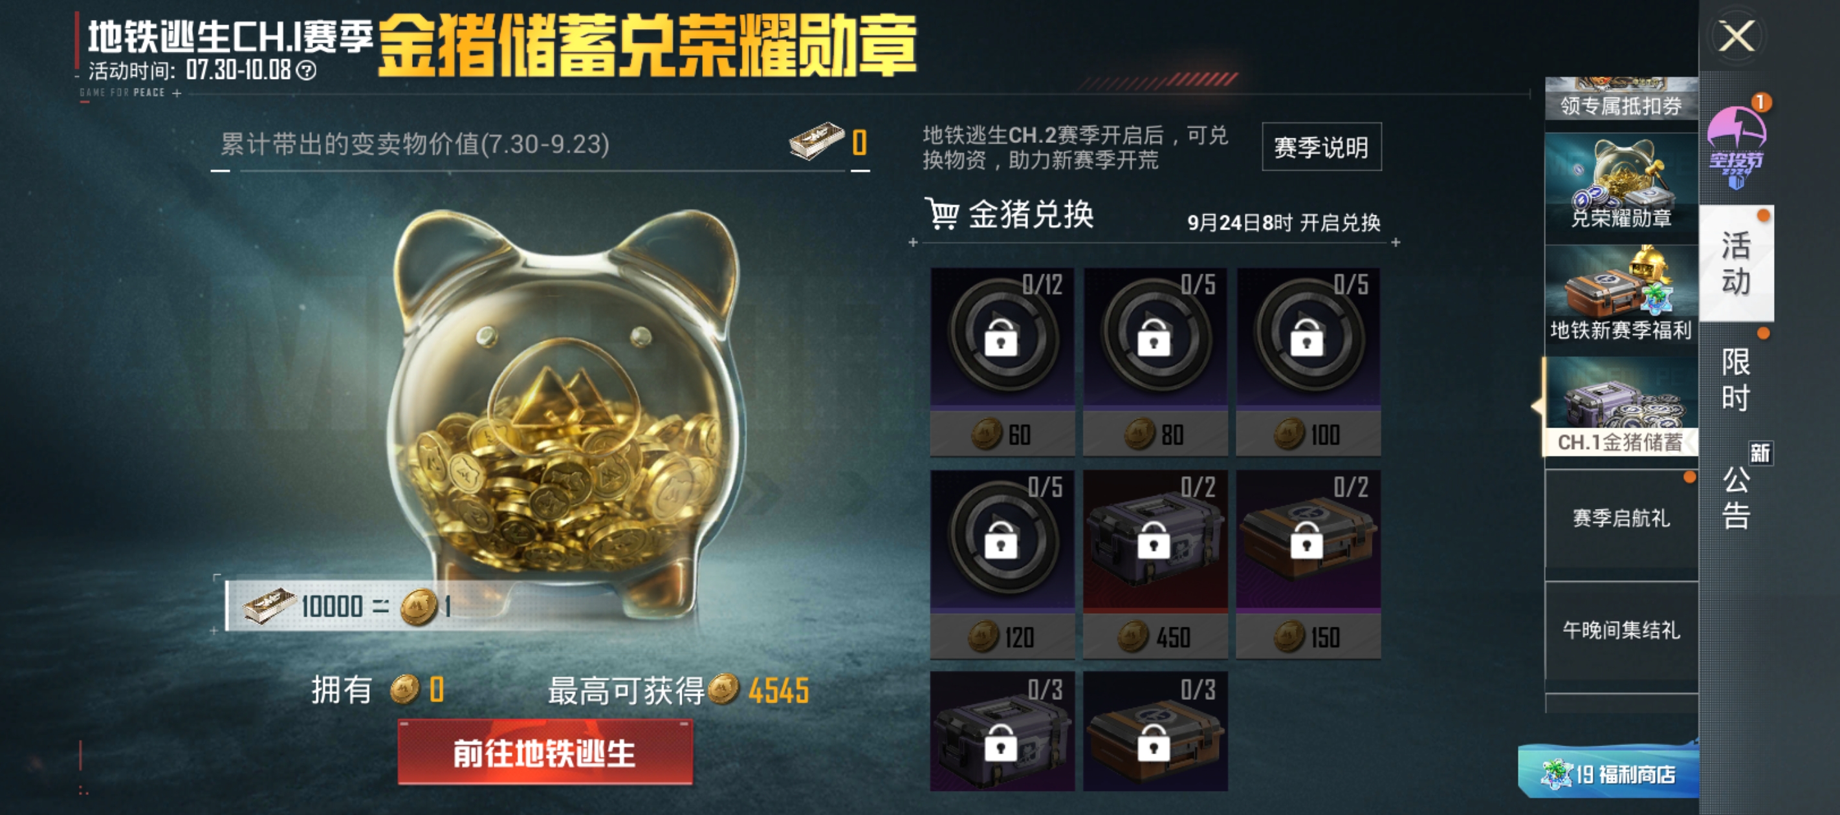
Task: Select the locked medal item costing 120 coins
Action: point(1002,564)
